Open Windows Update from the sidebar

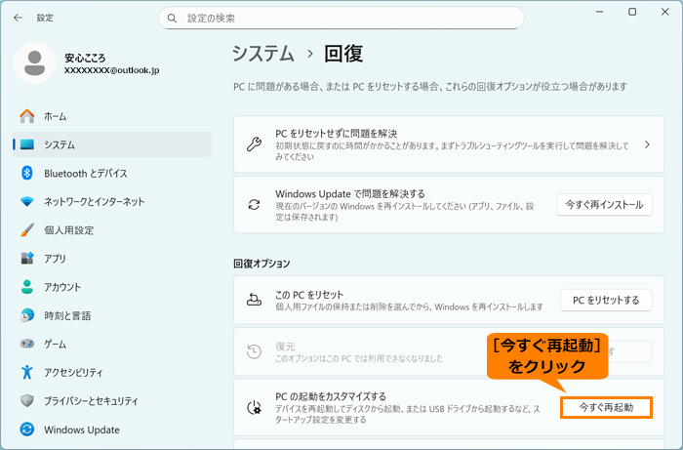pyautogui.click(x=112, y=430)
